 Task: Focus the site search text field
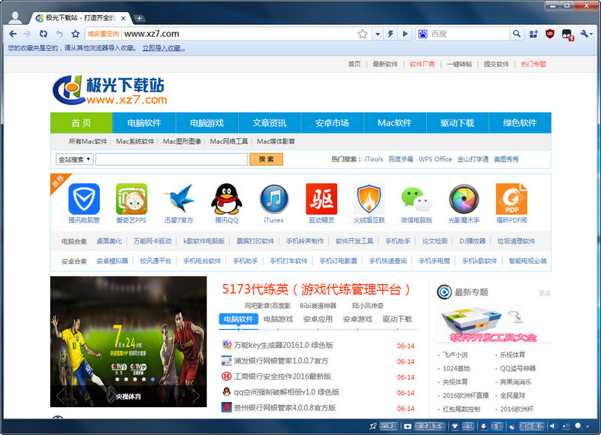coord(171,159)
